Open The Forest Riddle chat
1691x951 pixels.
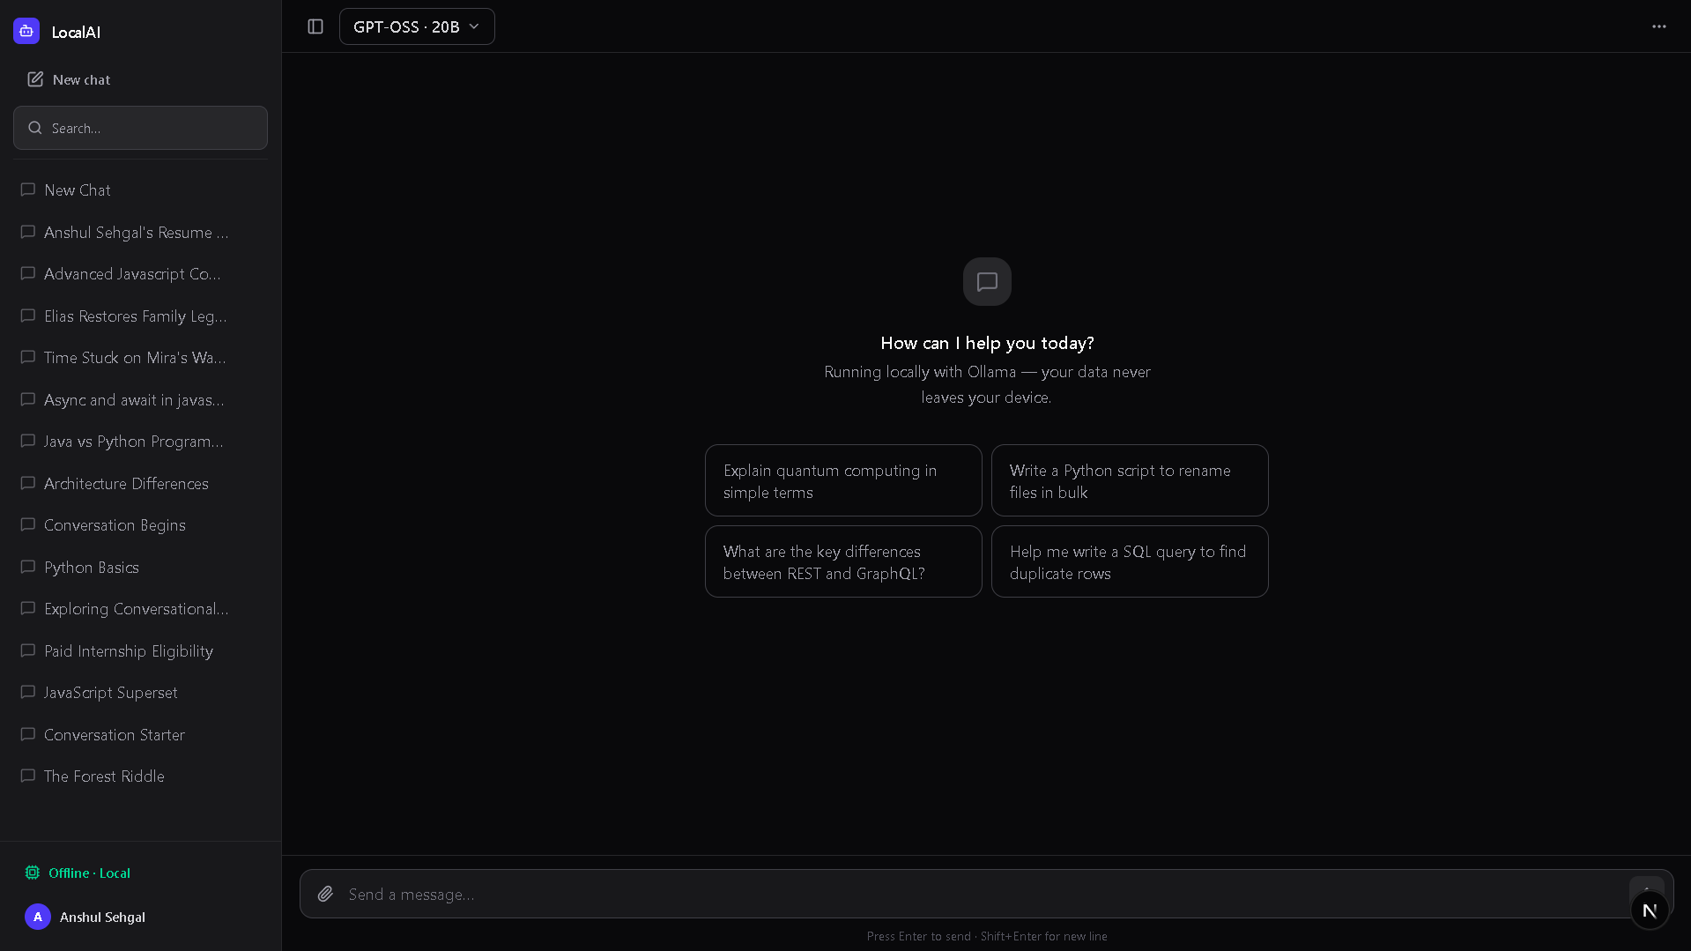pos(104,776)
